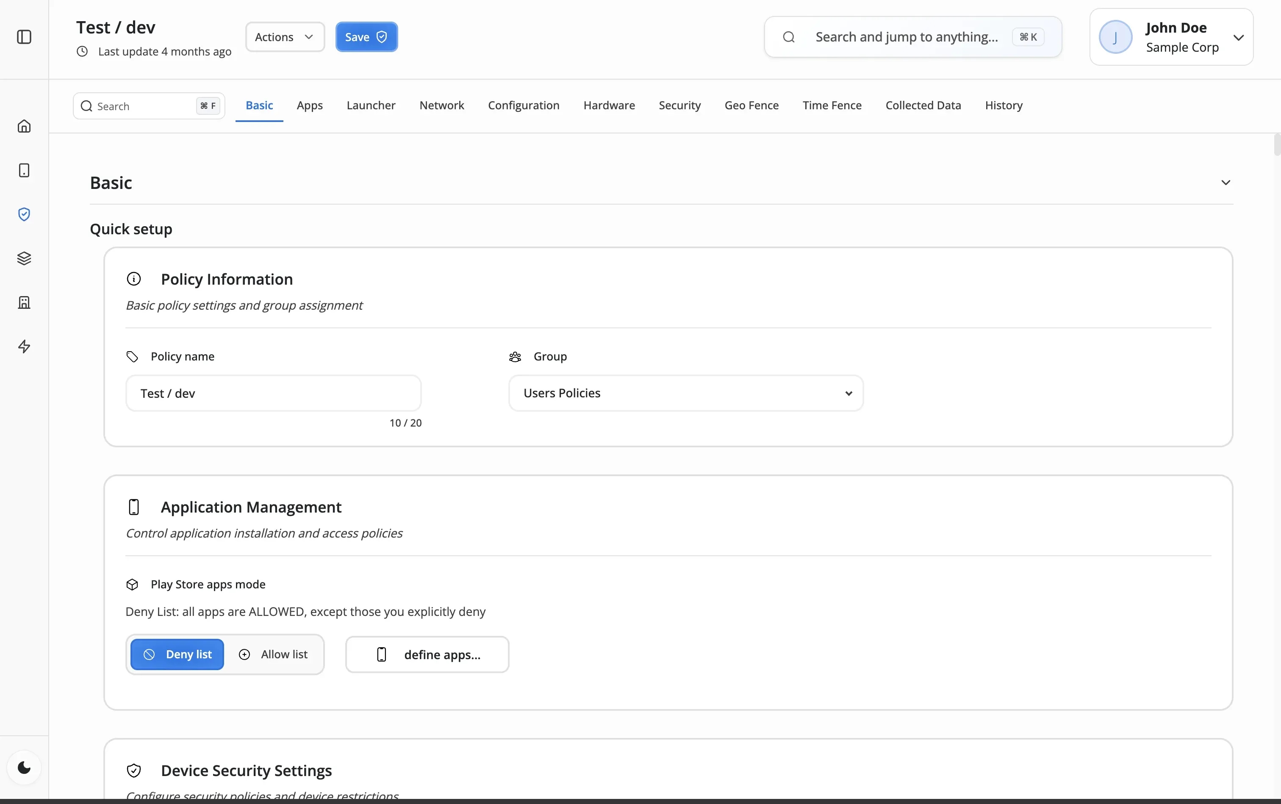
Task: Select the Deny list option
Action: click(x=177, y=654)
